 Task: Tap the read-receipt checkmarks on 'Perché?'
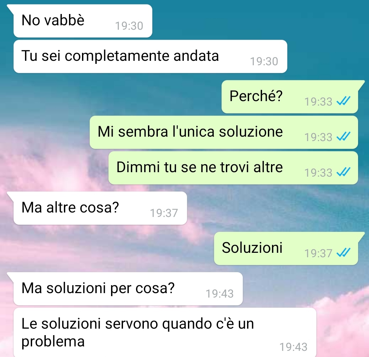point(343,101)
